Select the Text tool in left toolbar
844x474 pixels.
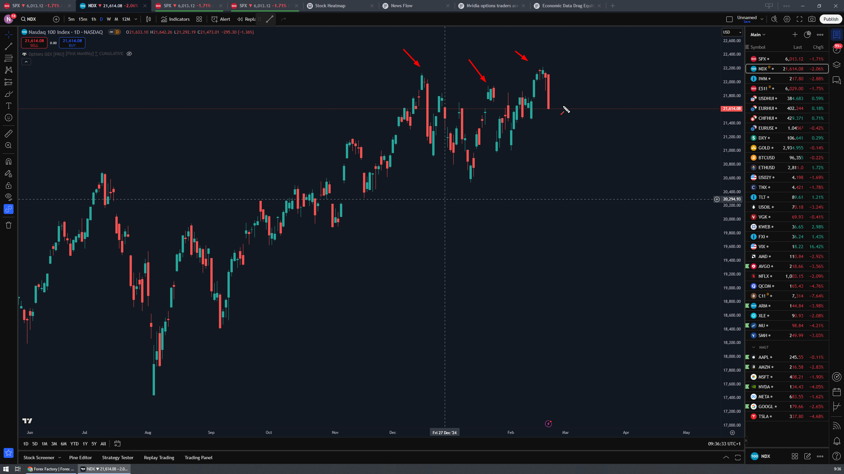pos(9,106)
